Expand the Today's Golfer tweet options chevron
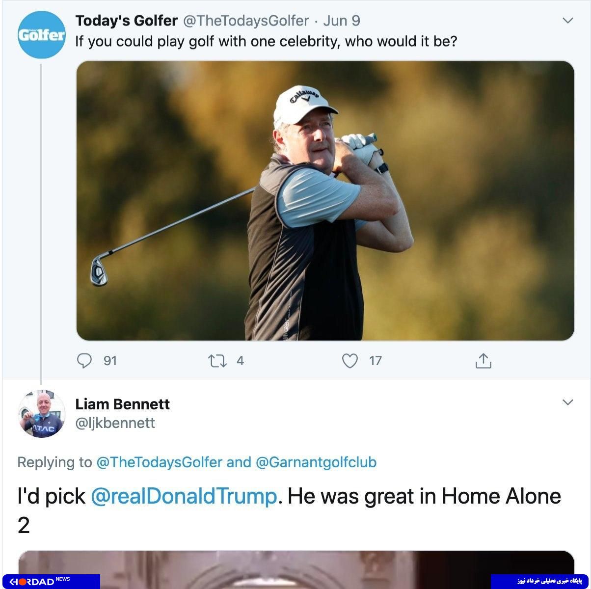This screenshot has height=589, width=591. point(567,21)
